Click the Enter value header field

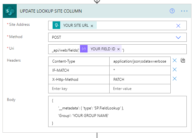point(140,89)
